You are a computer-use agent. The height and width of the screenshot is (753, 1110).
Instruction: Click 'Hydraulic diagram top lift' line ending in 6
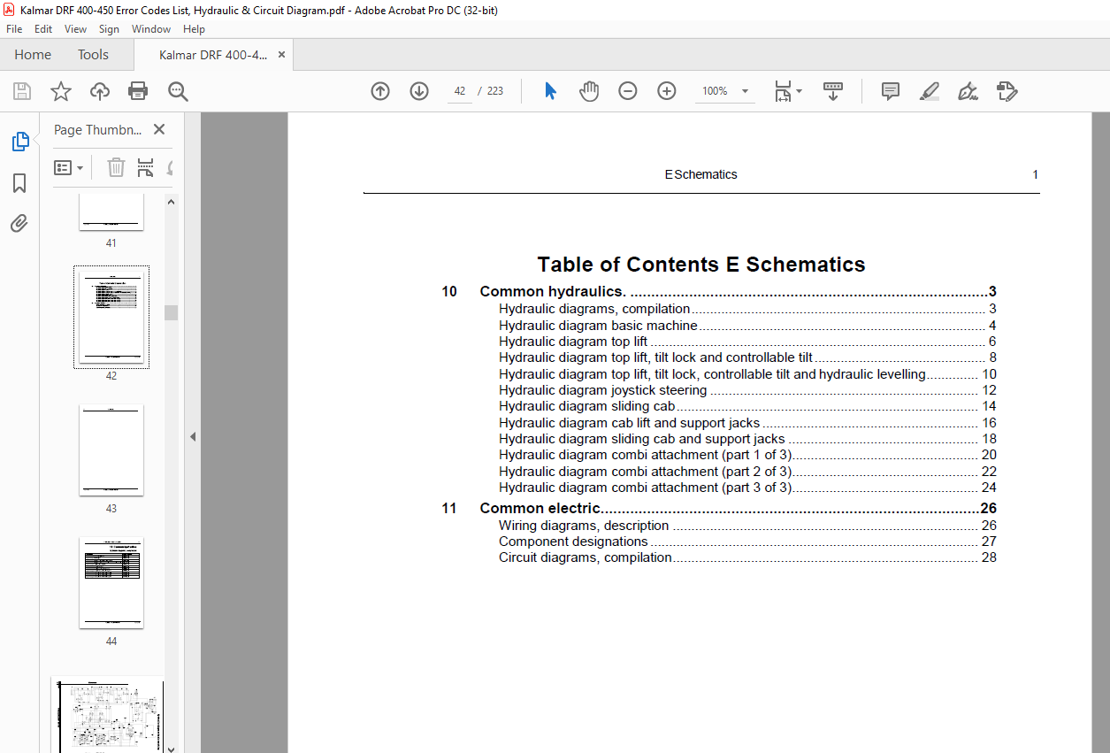[x=747, y=342]
